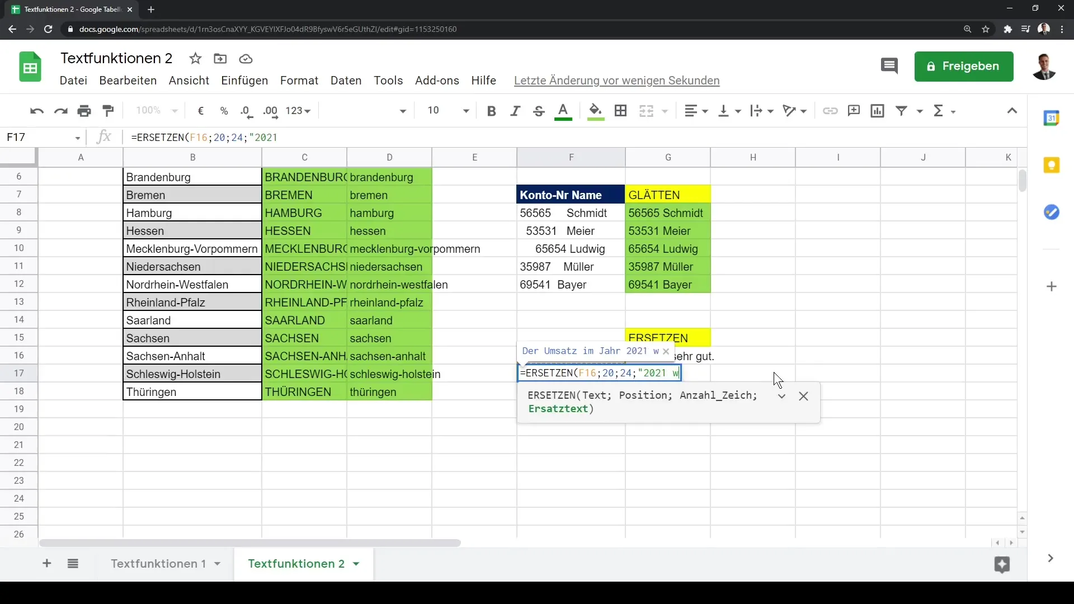This screenshot has width=1074, height=604.
Task: Open the Hilfe menu
Action: coord(484,81)
